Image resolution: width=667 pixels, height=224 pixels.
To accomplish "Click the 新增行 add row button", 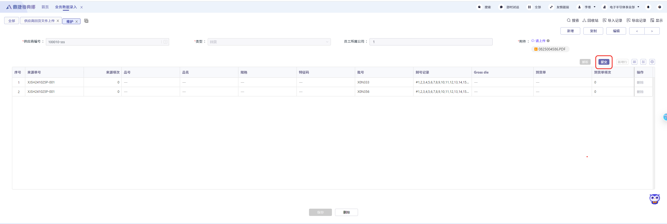I will pyautogui.click(x=622, y=62).
